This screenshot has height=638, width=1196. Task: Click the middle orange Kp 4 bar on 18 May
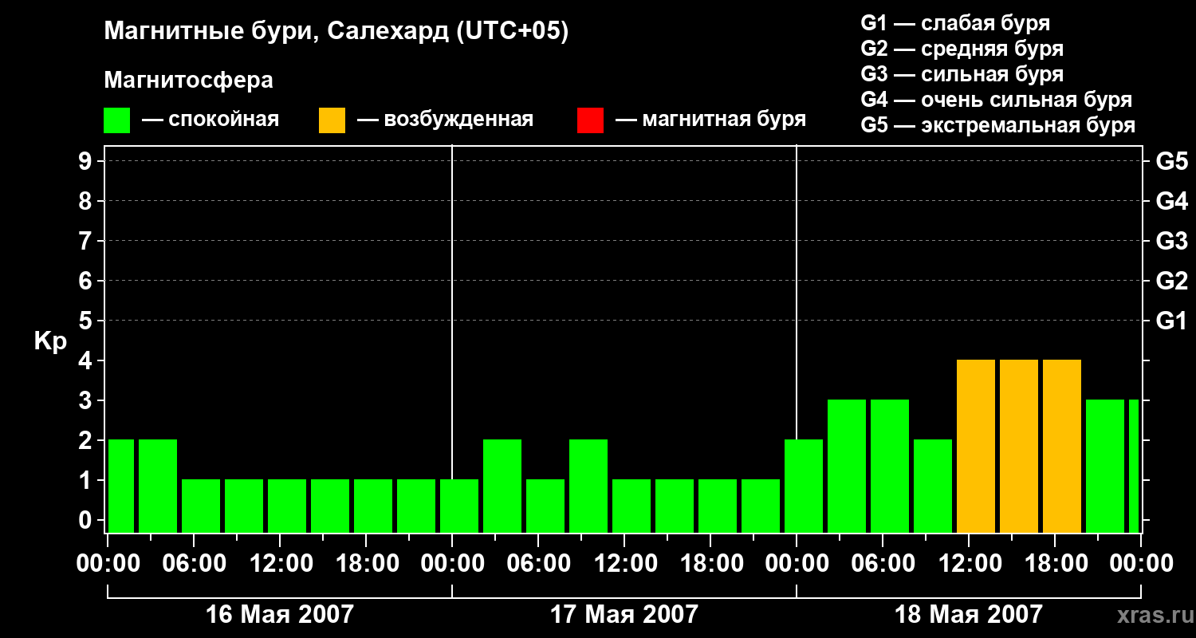1019,446
